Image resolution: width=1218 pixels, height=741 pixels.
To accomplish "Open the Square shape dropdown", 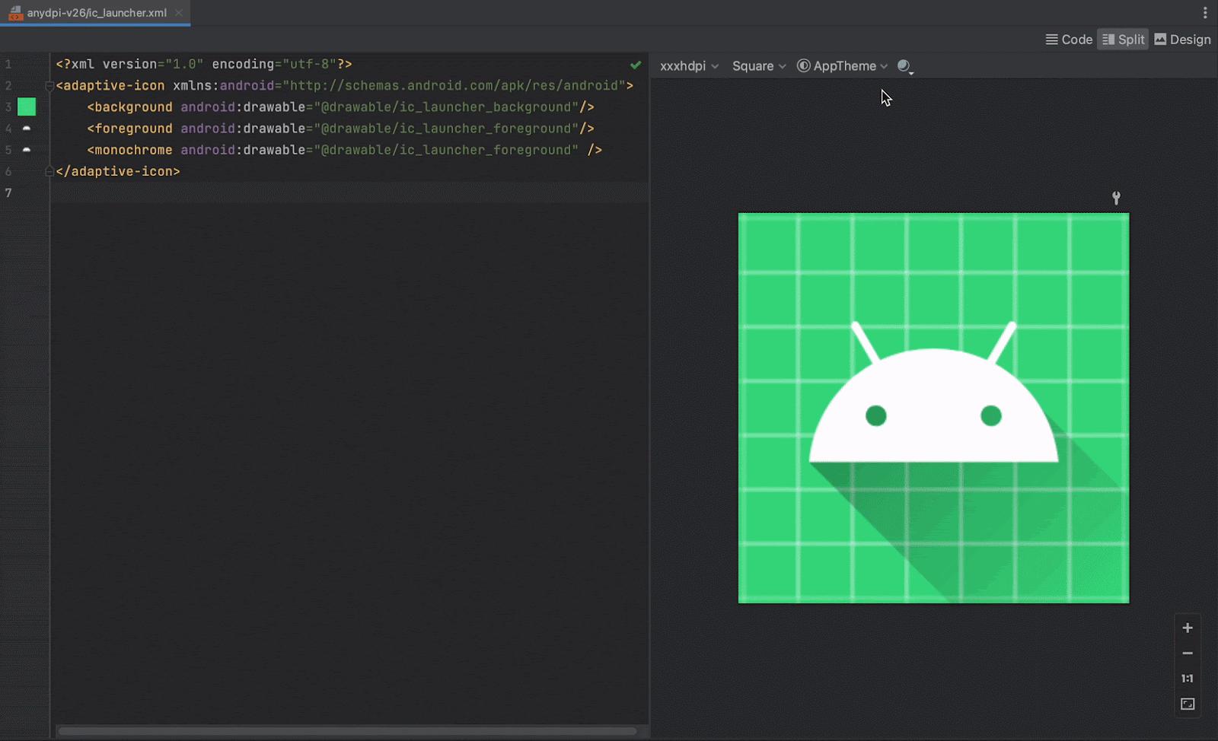I will click(x=757, y=66).
